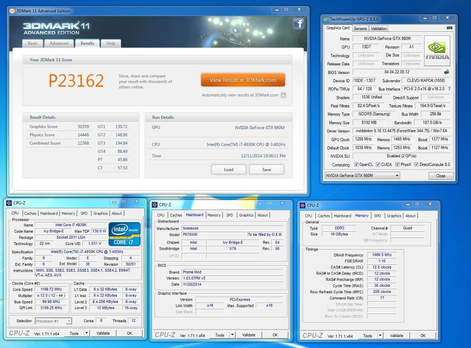
Task: Click the BIOS save chip icon in GPU-Z
Action: (447, 72)
